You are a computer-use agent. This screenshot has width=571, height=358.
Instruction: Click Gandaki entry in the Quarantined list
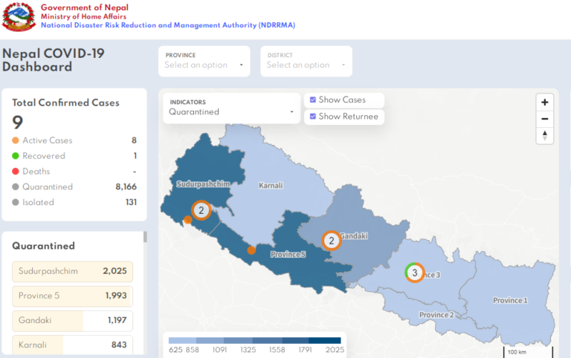point(72,321)
